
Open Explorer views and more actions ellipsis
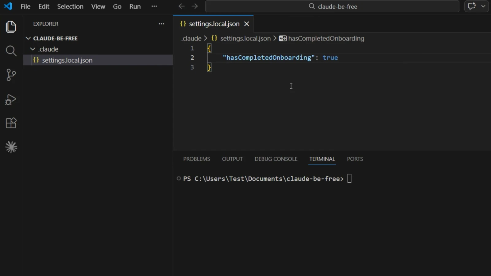click(x=161, y=24)
